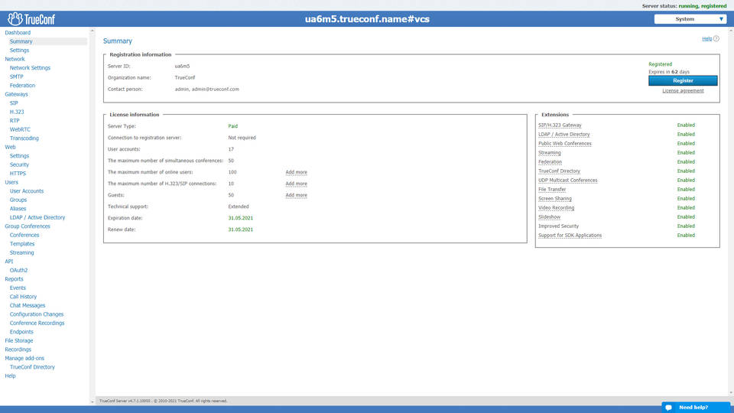The width and height of the screenshot is (734, 413).
Task: Click the Need help chat bubble icon
Action: click(668, 408)
